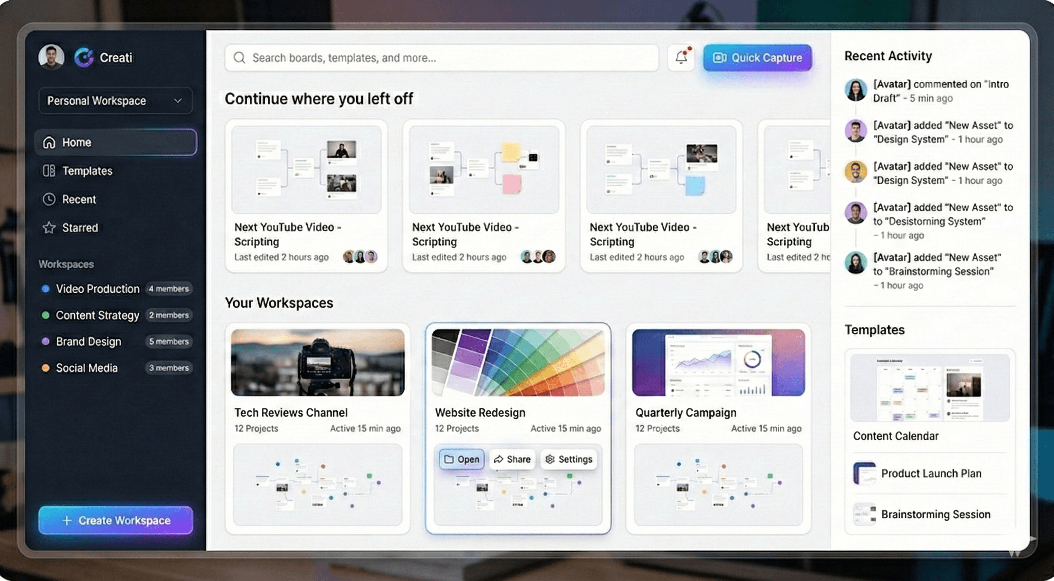Select the Brand Design workspace
This screenshot has height=581, width=1054.
(x=88, y=342)
